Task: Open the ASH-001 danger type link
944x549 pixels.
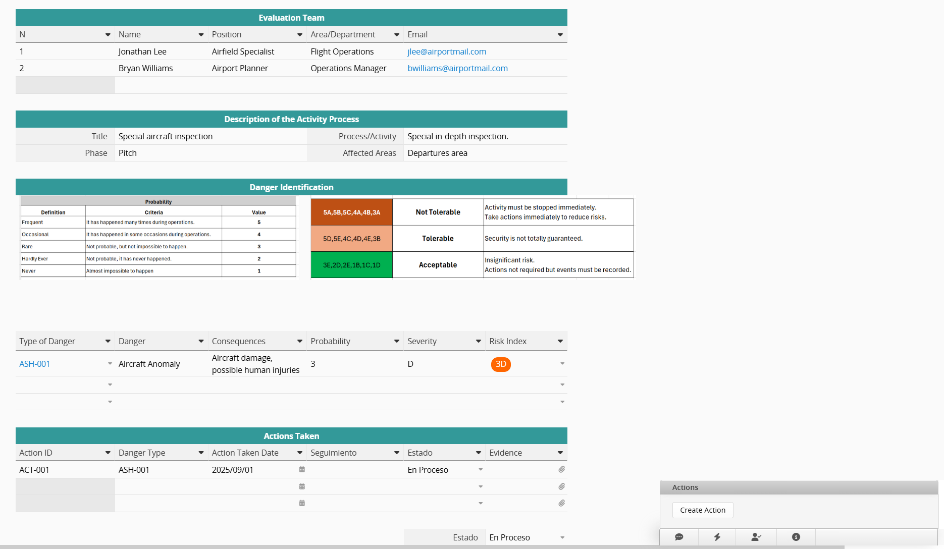Action: click(x=34, y=364)
